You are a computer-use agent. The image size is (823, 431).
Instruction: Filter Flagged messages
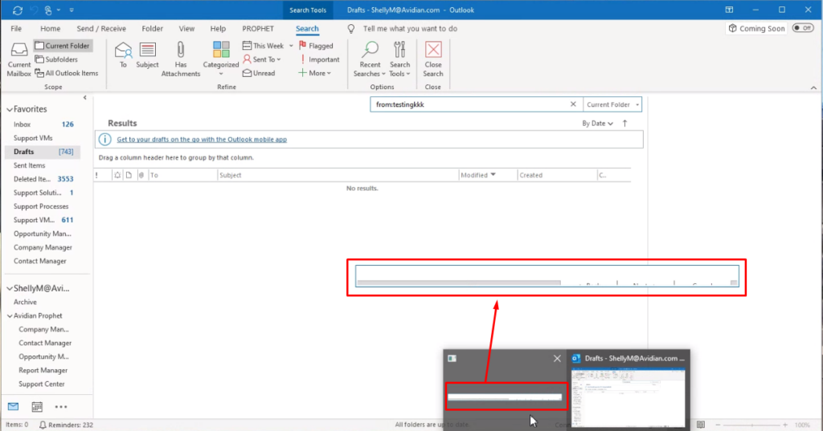316,46
